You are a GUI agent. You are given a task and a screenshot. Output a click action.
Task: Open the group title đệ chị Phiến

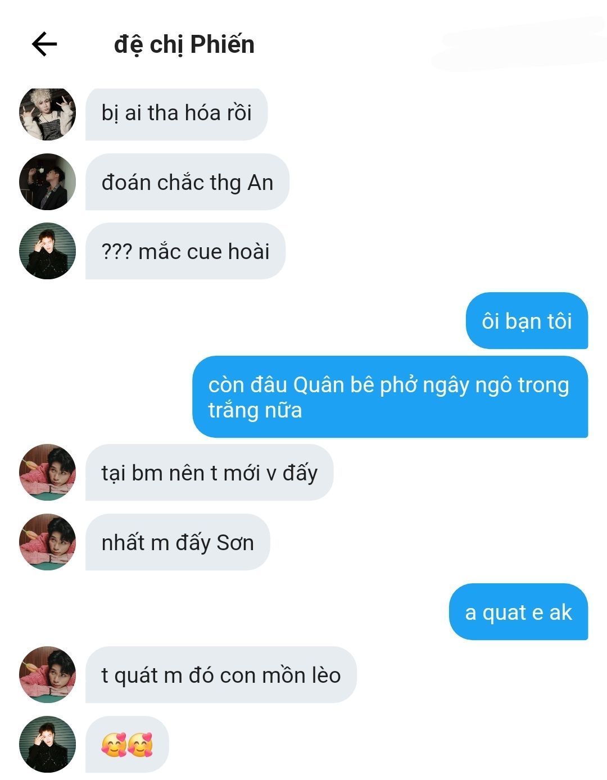pos(184,44)
